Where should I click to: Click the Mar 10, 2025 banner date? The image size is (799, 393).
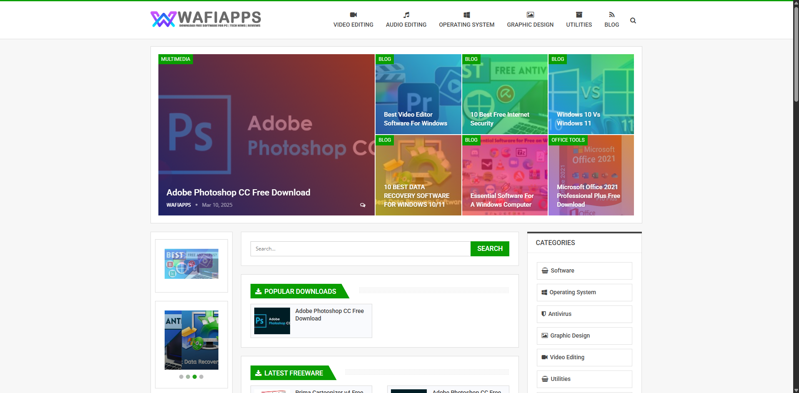pyautogui.click(x=217, y=205)
